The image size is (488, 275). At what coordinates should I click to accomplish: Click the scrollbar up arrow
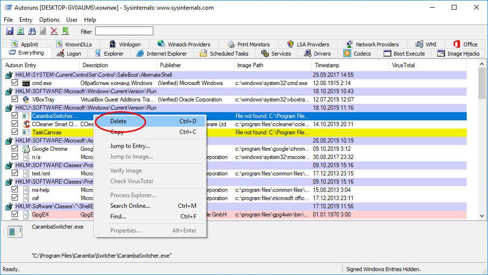coord(482,64)
